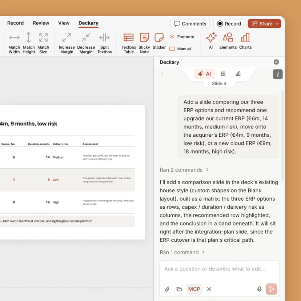The height and width of the screenshot is (301, 301).
Task: Click the send message arrow button
Action: 271,289
